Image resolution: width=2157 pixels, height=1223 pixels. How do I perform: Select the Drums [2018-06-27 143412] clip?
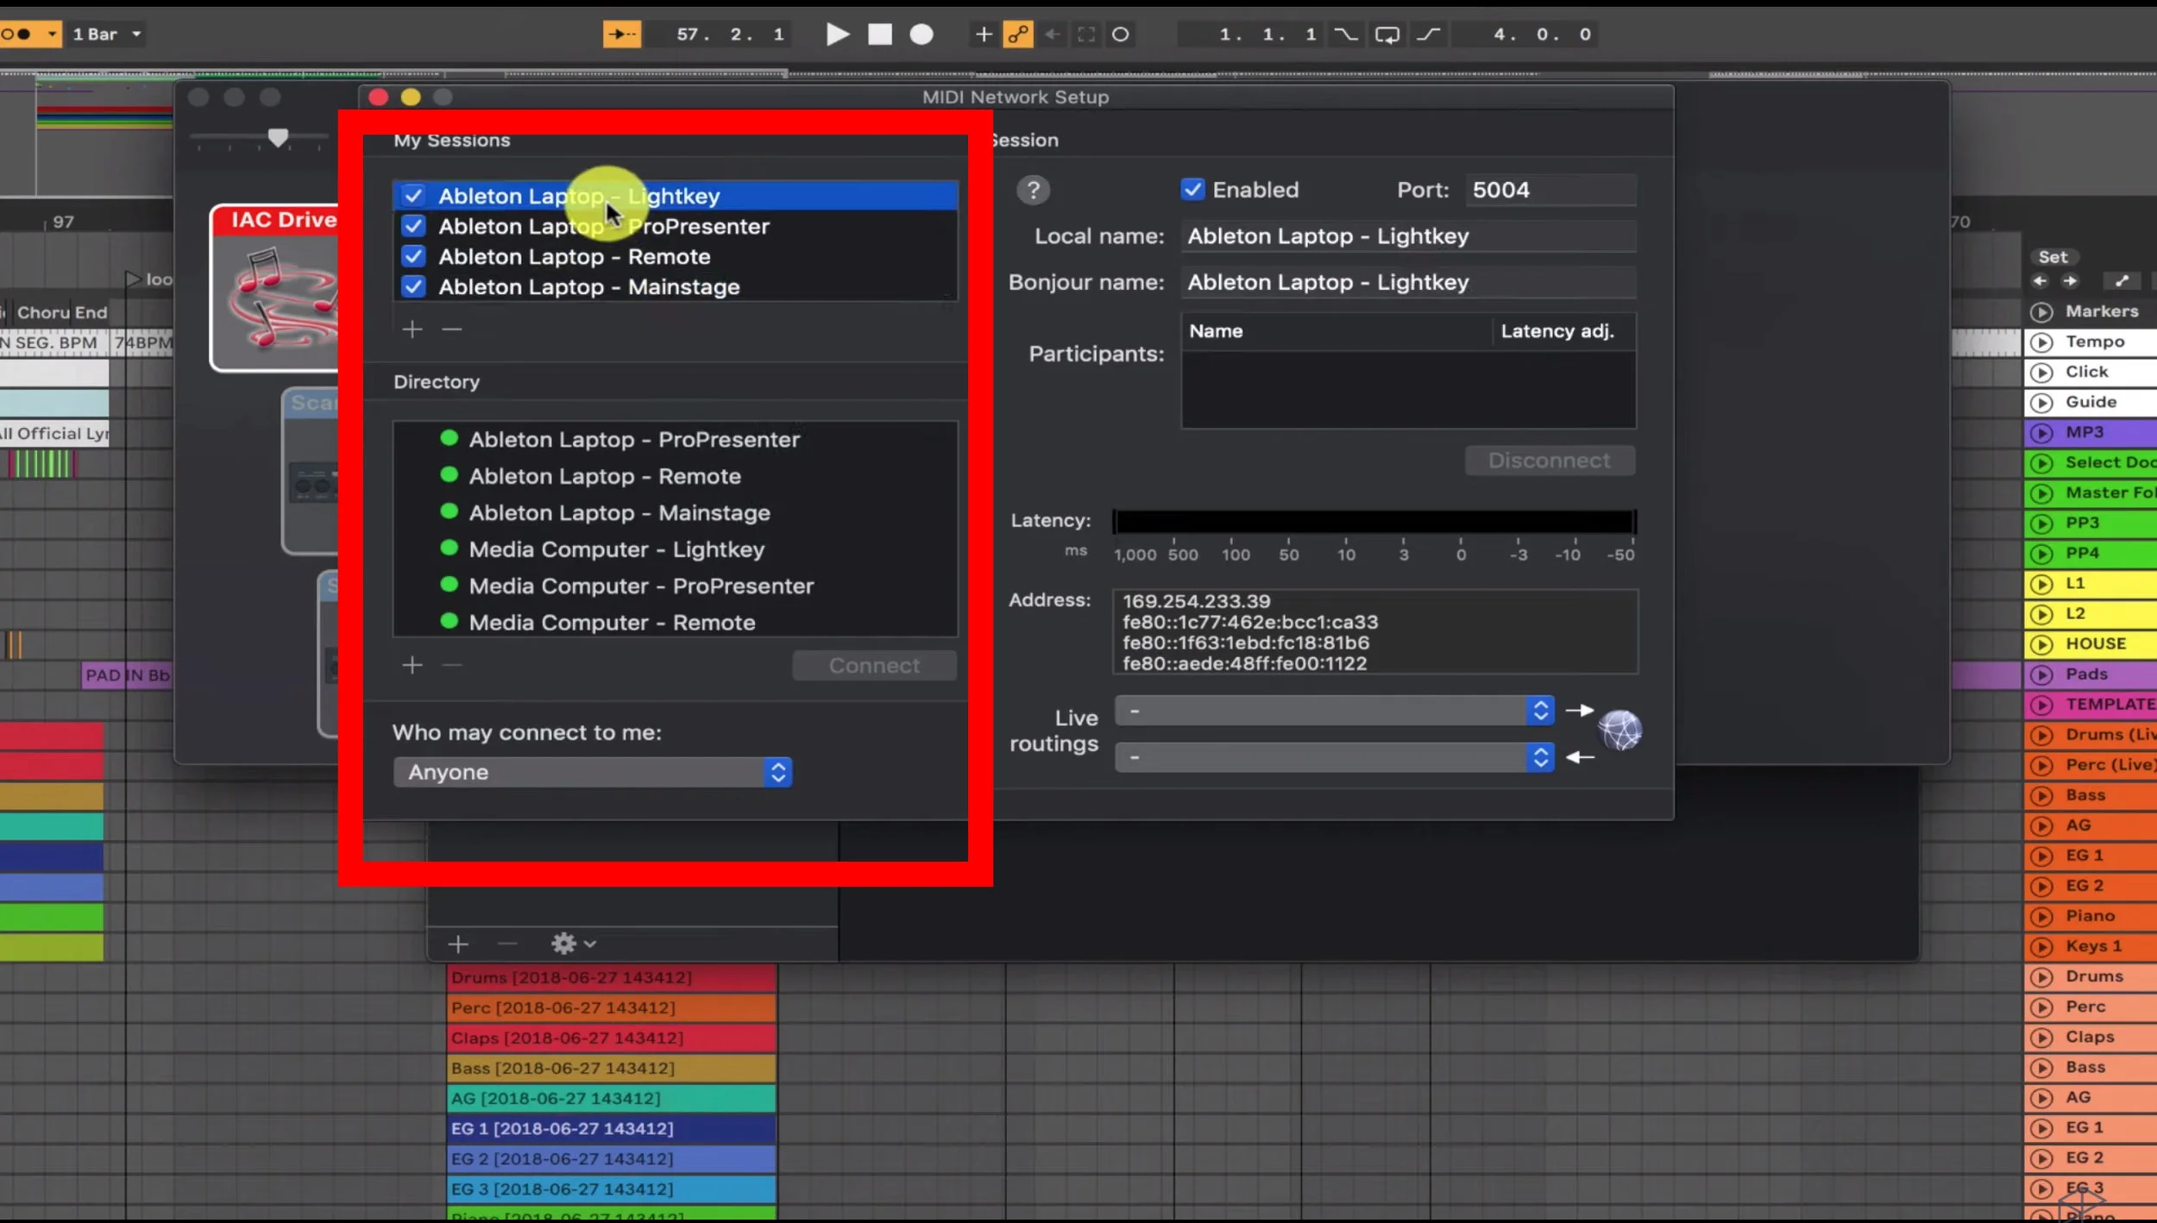[x=612, y=977]
